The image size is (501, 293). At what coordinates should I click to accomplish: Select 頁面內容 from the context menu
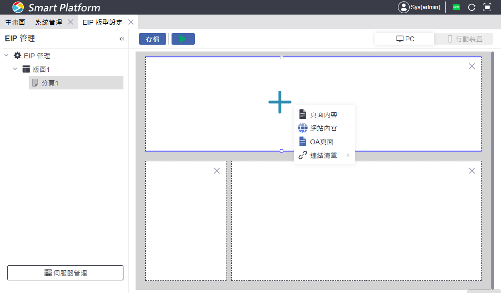pyautogui.click(x=324, y=115)
